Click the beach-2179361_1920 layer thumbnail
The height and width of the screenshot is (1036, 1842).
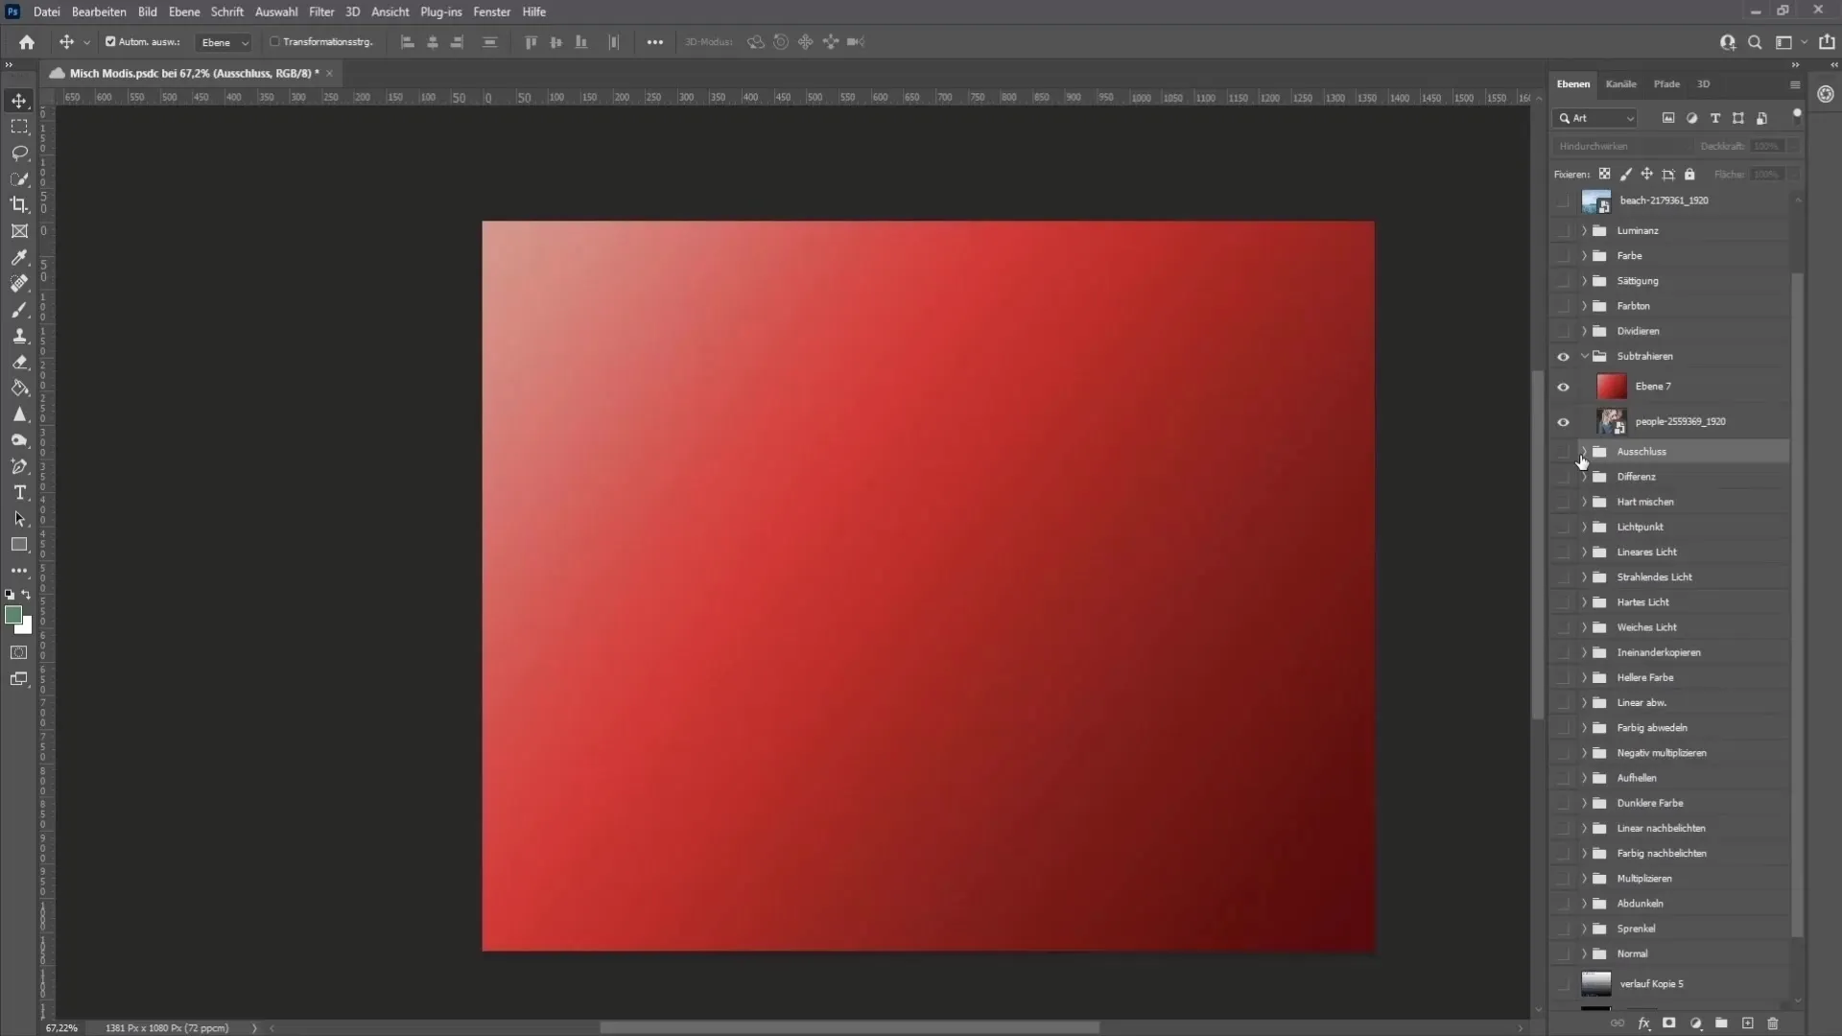pos(1596,201)
